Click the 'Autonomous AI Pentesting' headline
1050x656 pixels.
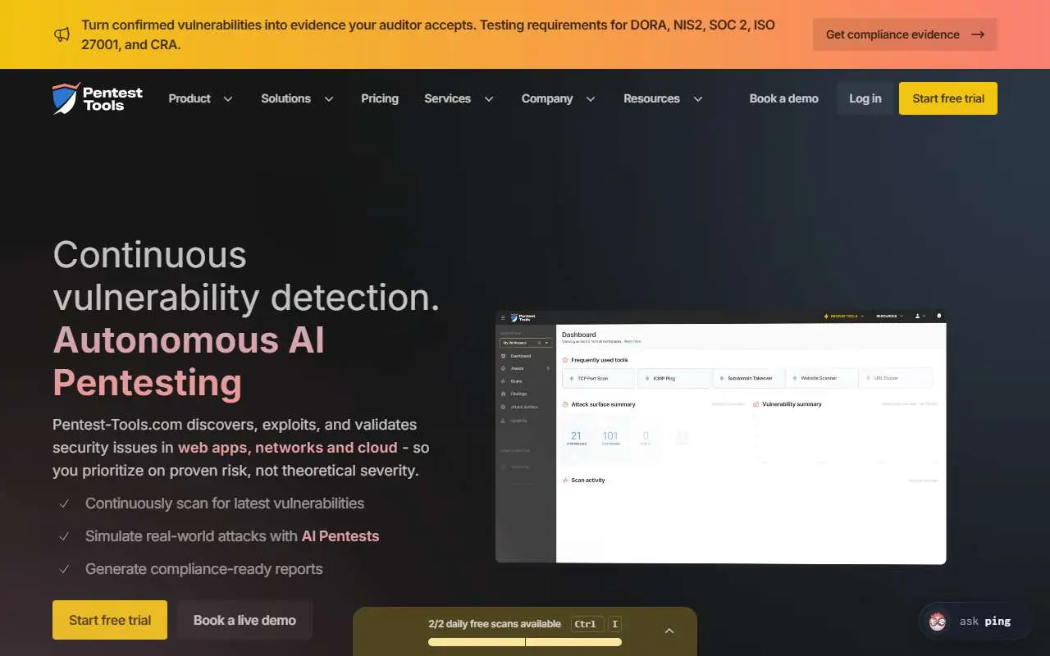(x=189, y=361)
